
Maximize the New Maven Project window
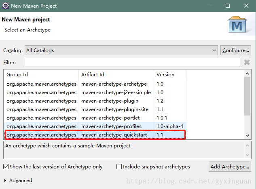tap(228, 6)
